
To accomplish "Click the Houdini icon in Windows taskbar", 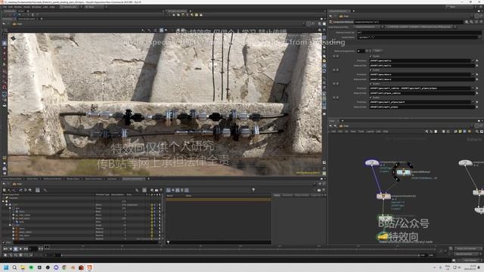I will pos(89,267).
